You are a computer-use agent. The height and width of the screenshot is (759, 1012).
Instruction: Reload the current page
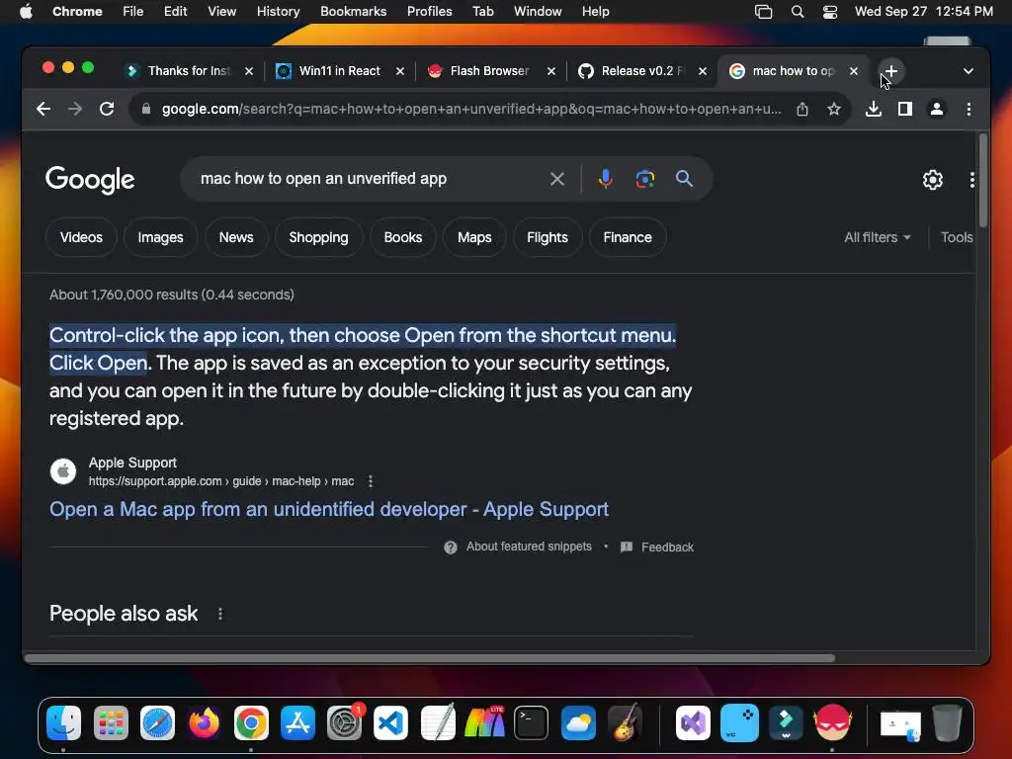[107, 109]
